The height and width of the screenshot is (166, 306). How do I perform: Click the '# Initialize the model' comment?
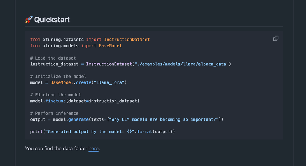tap(58, 77)
